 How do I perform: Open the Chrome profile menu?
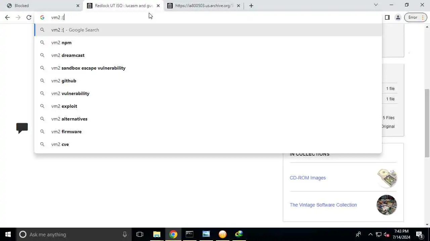(x=398, y=17)
